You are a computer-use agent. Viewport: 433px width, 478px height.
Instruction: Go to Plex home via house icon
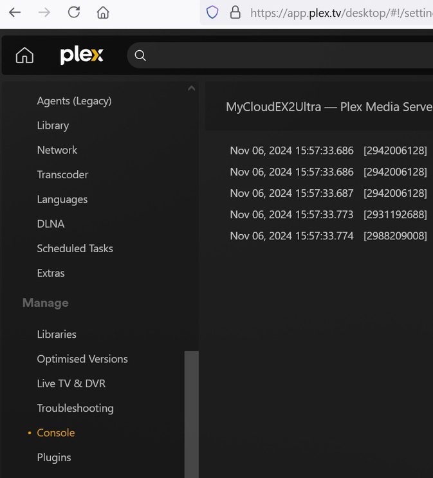tap(24, 56)
